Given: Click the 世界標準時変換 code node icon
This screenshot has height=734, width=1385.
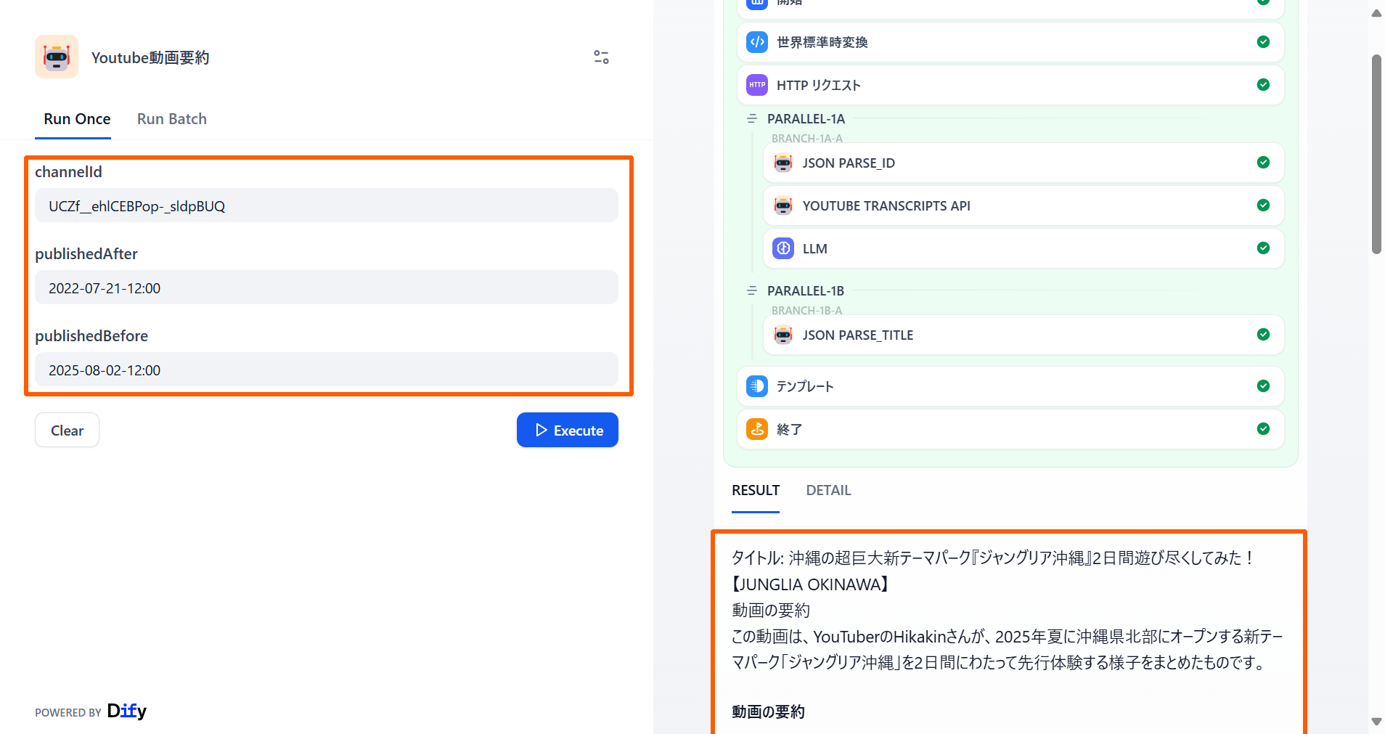Looking at the screenshot, I should [x=757, y=42].
